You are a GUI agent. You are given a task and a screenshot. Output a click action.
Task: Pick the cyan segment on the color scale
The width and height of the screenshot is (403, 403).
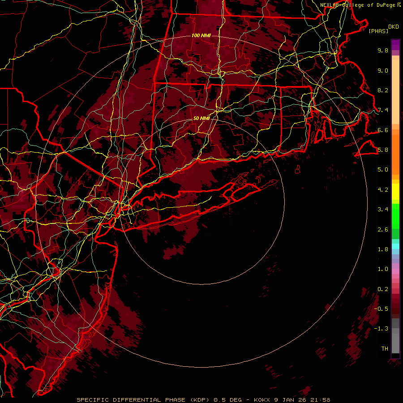point(395,246)
